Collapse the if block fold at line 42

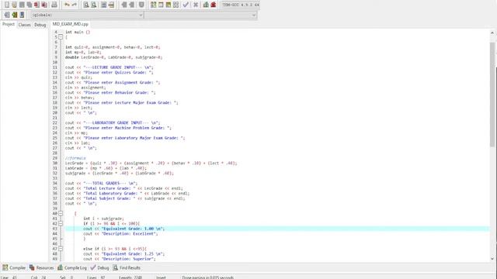pos(61,224)
